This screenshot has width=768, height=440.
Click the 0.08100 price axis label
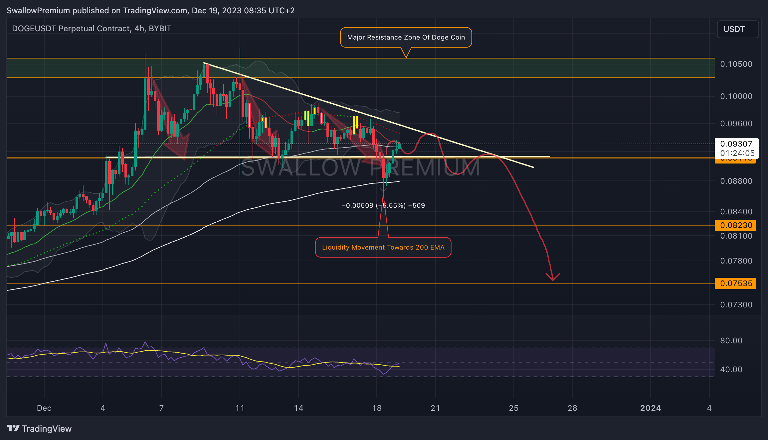pyautogui.click(x=736, y=236)
